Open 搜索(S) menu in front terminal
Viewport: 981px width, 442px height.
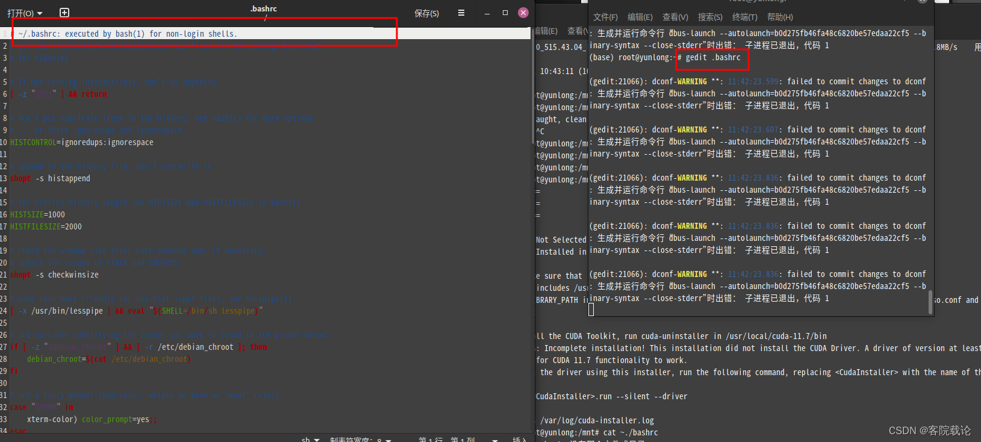pyautogui.click(x=710, y=17)
